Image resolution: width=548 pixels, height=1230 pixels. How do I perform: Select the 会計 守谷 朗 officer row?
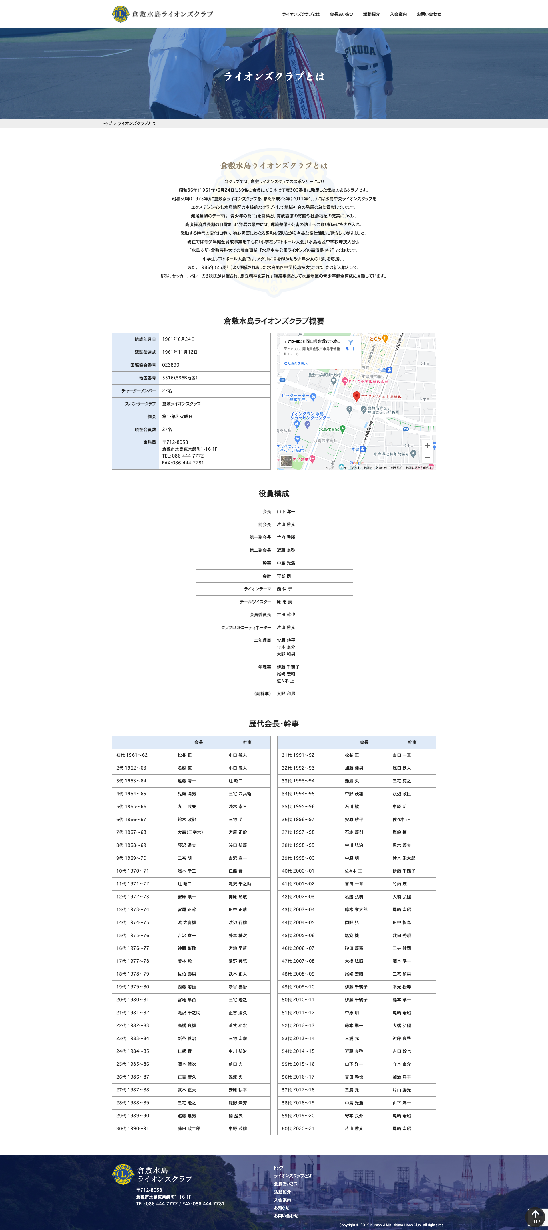(274, 576)
